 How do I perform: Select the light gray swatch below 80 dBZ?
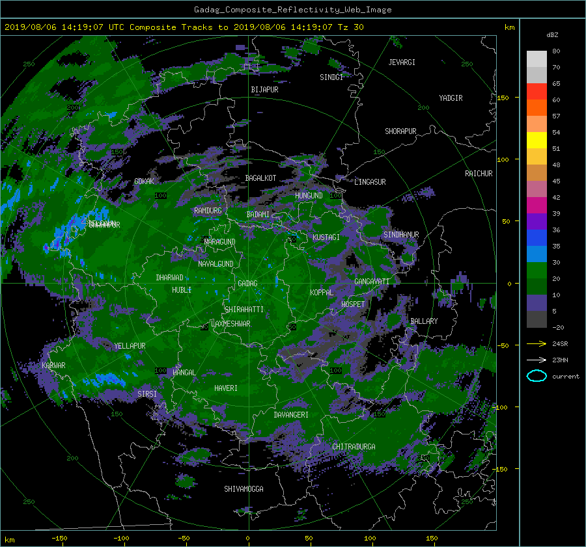[x=537, y=59]
